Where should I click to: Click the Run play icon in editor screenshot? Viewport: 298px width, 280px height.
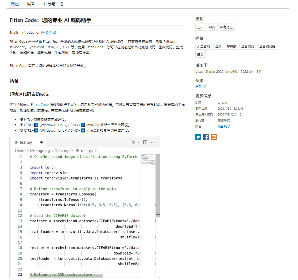(133, 142)
